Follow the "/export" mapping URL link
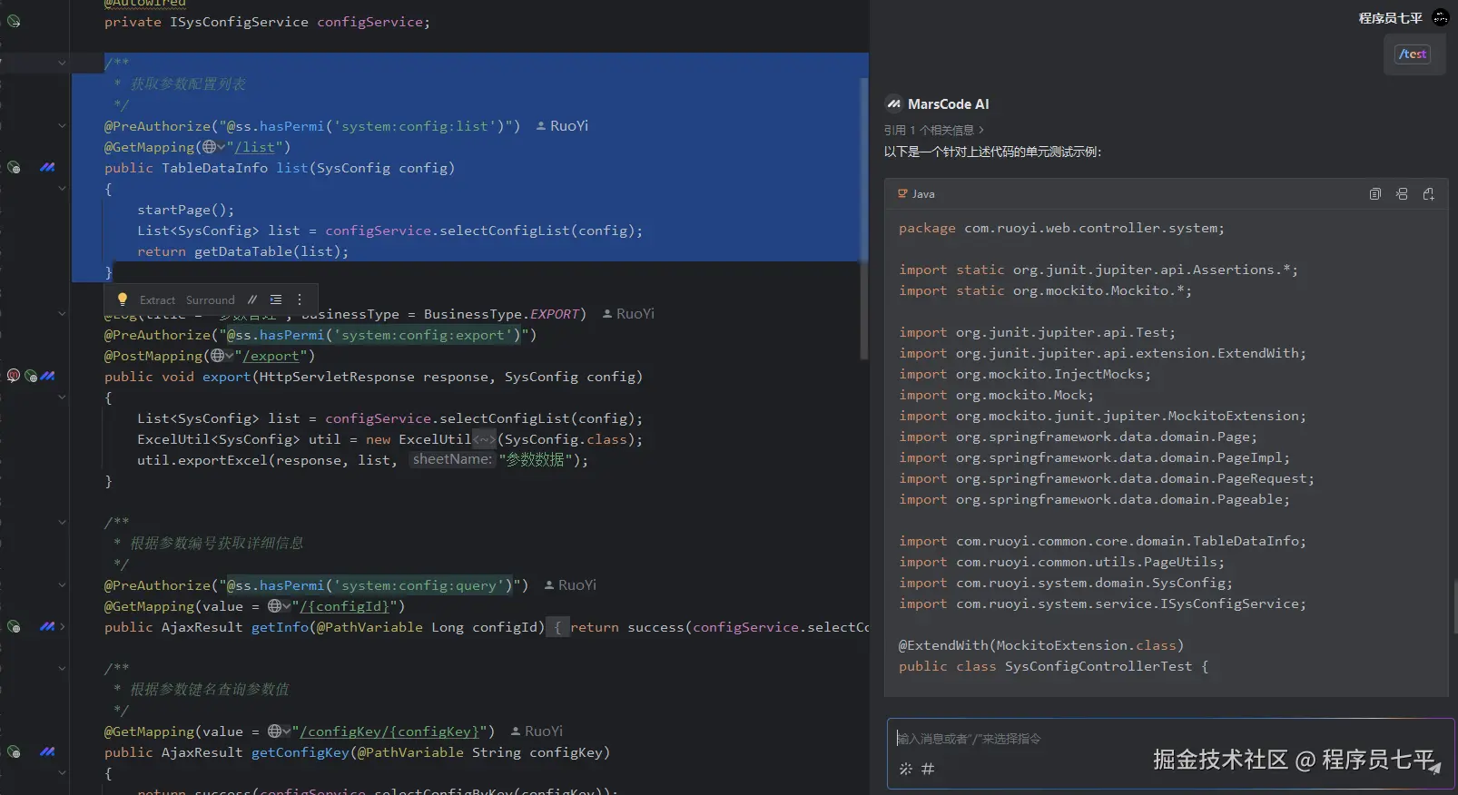The height and width of the screenshot is (795, 1458). click(271, 356)
